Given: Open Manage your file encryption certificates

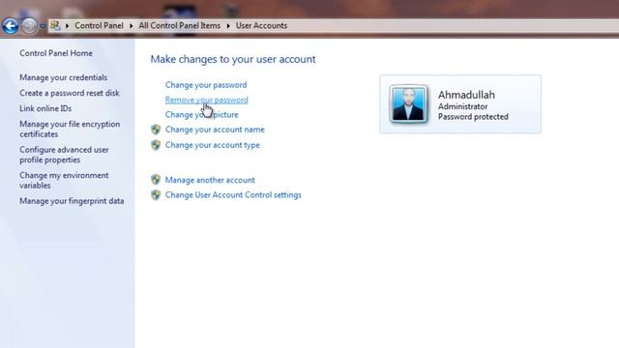Looking at the screenshot, I should tap(70, 129).
